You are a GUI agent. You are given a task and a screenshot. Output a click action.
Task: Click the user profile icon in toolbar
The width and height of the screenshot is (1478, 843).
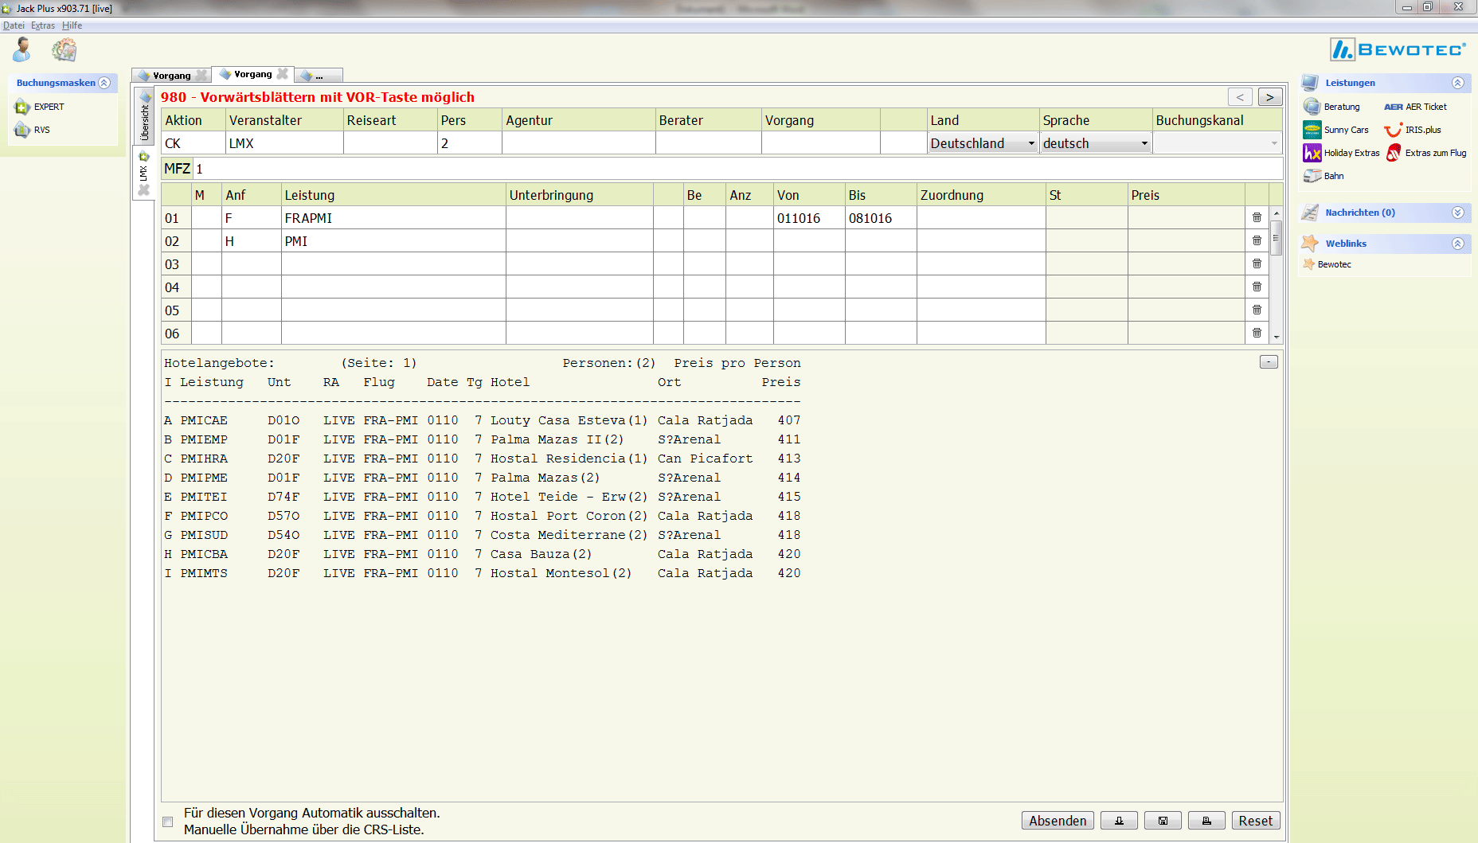pos(22,50)
